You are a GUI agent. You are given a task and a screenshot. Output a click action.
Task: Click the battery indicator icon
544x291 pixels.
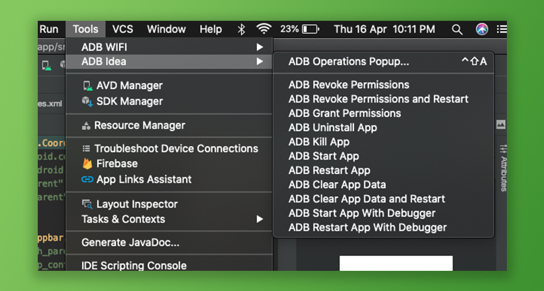point(310,29)
